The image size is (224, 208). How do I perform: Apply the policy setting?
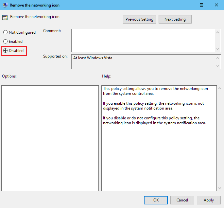tap(209, 200)
